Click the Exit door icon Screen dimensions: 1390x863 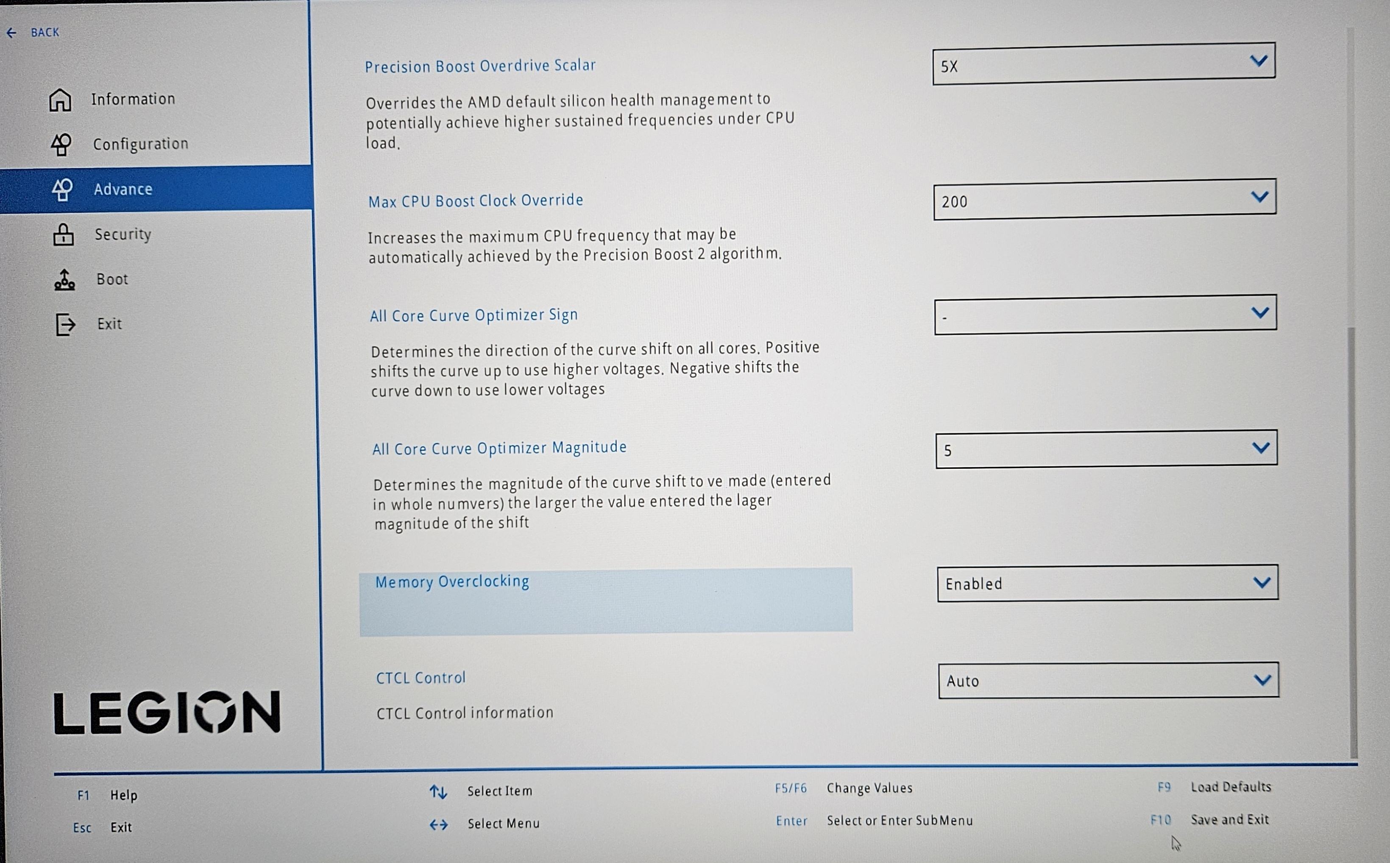(66, 324)
